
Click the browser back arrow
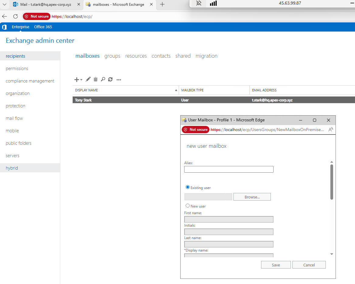pyautogui.click(x=5, y=16)
